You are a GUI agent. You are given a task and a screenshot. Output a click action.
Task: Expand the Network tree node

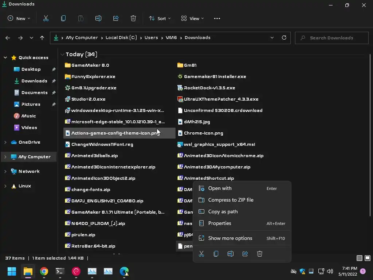coord(5,171)
